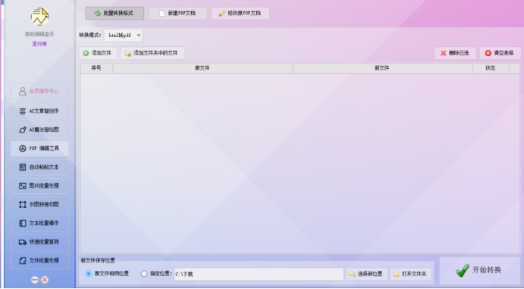This screenshot has width=524, height=289.
Task: Click the 删除已选 button
Action: point(455,53)
